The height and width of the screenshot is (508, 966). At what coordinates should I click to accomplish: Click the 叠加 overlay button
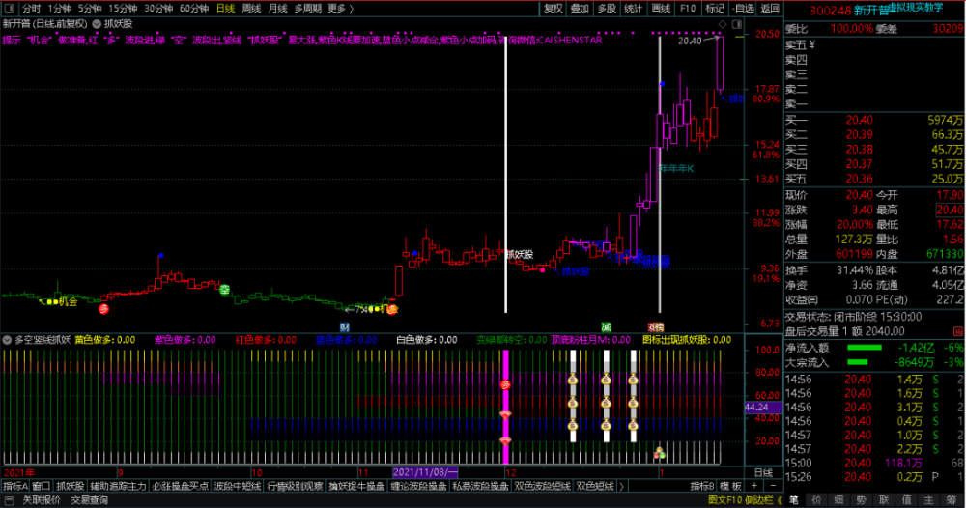tap(580, 8)
